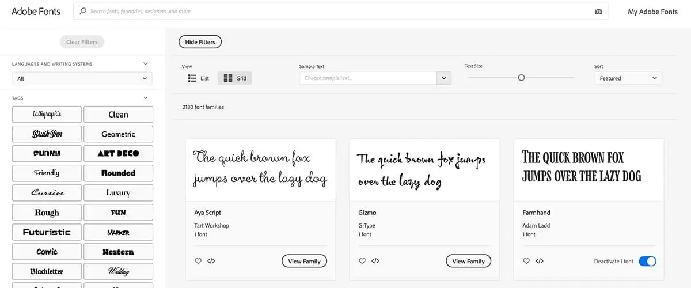Click the 'Choose sample text' field
The width and height of the screenshot is (691, 288).
click(368, 78)
